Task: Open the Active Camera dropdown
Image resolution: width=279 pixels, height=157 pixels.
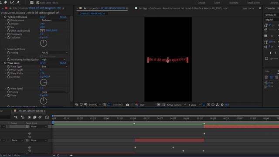Action: click(x=176, y=105)
